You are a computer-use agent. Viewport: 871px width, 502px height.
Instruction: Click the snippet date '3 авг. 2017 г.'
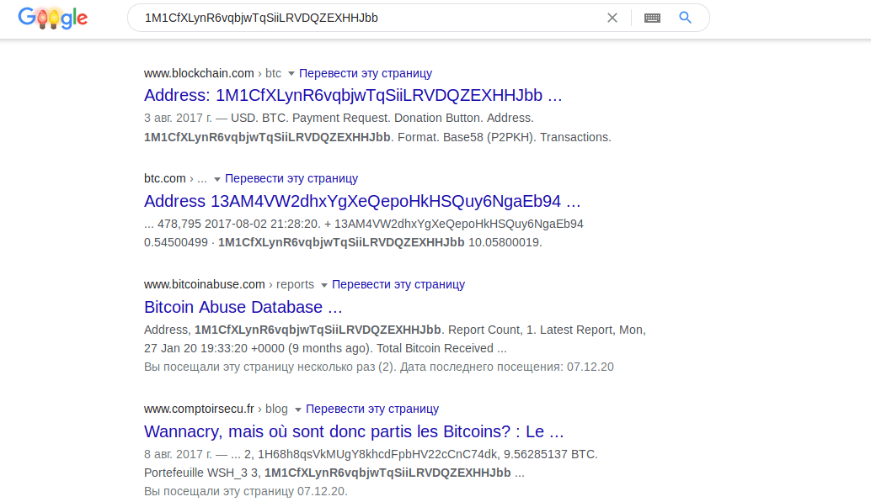pos(178,119)
